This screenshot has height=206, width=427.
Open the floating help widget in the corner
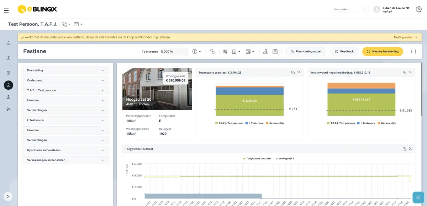coord(419,197)
